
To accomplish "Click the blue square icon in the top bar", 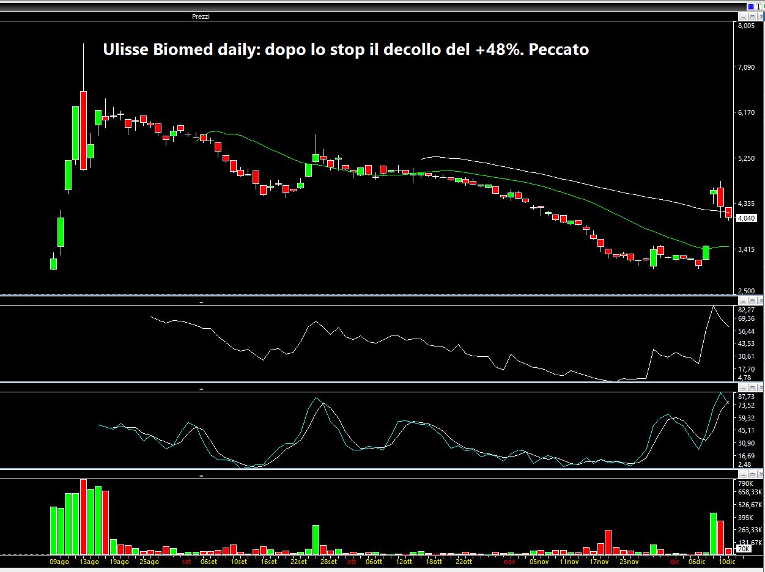I will (751, 6).
